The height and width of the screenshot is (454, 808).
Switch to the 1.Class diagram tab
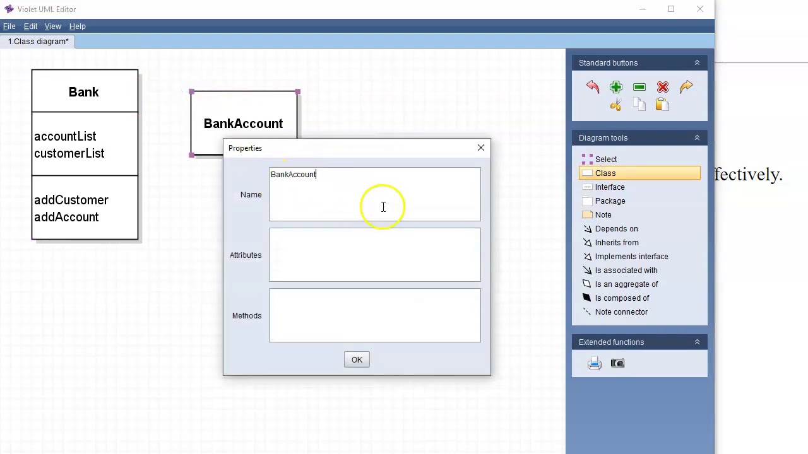pos(38,42)
